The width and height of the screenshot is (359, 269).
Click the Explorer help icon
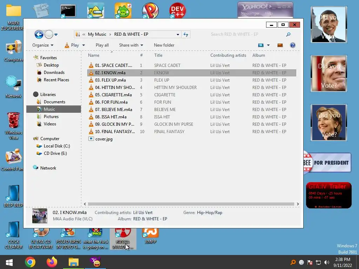coord(293,45)
